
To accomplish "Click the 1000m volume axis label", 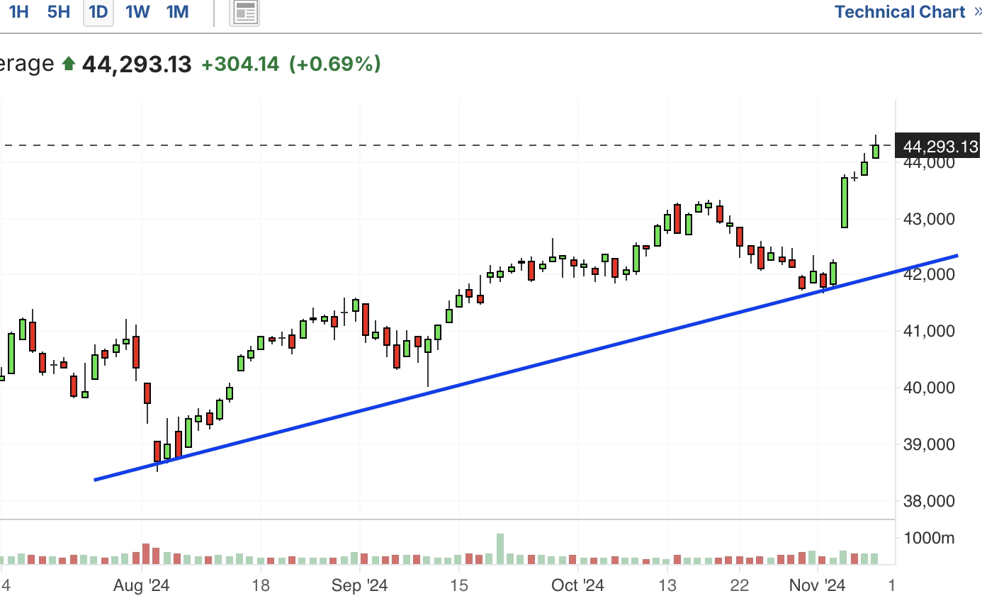I will tap(929, 538).
